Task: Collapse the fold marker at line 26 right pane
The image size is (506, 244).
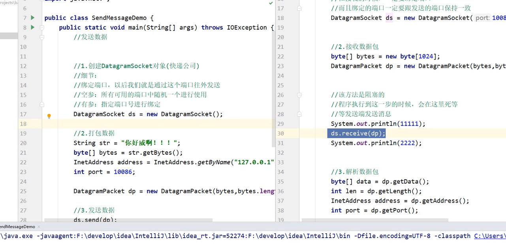Action: [299, 95]
